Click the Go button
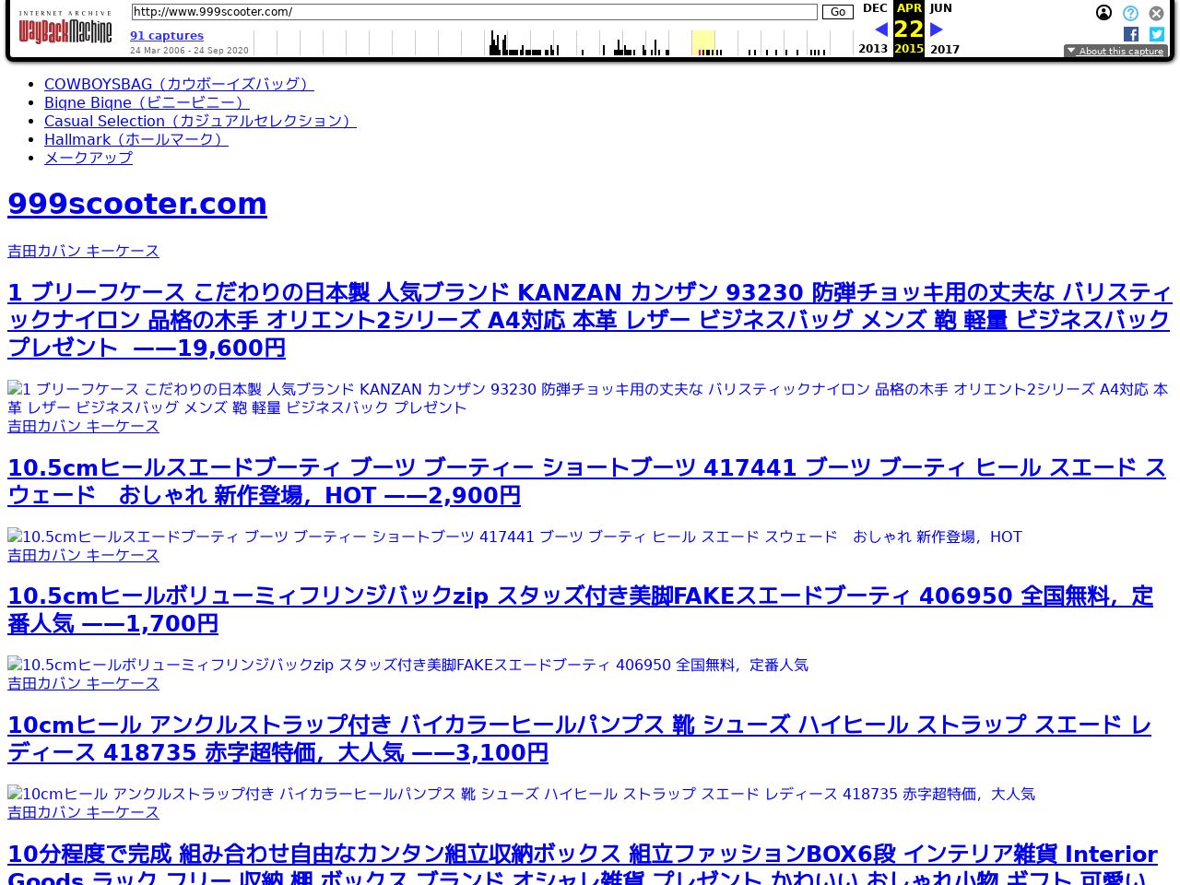The width and height of the screenshot is (1180, 885). click(x=837, y=12)
